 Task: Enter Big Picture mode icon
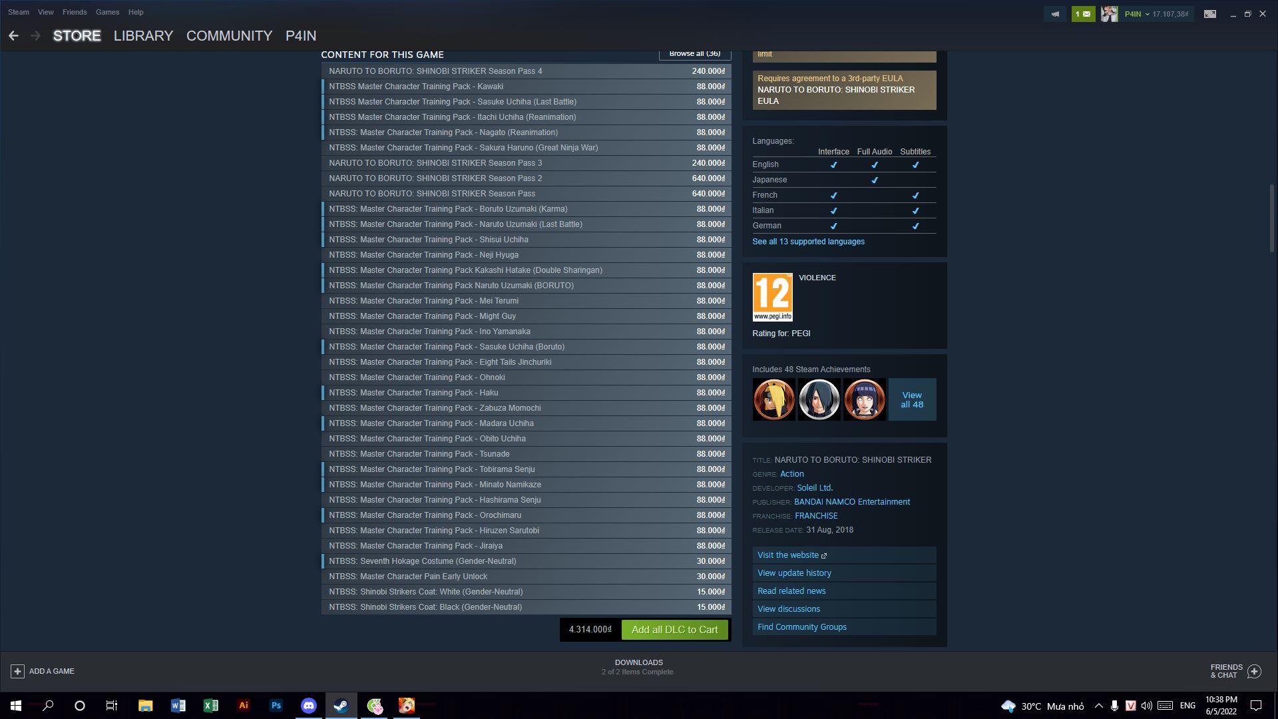[x=1210, y=14]
